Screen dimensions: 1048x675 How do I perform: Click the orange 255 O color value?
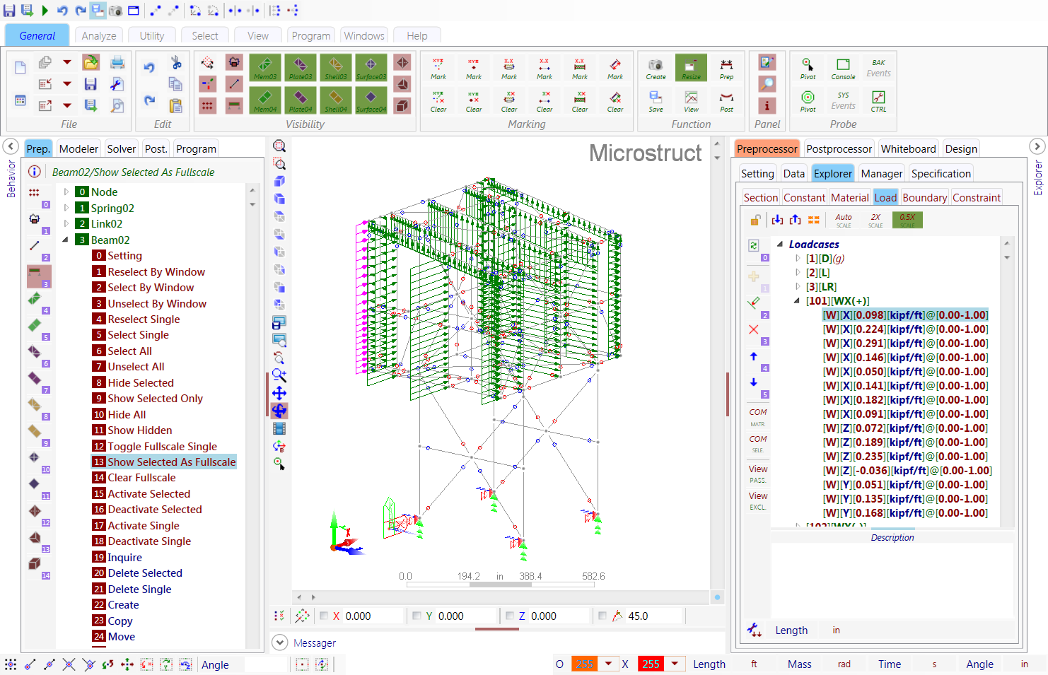585,664
